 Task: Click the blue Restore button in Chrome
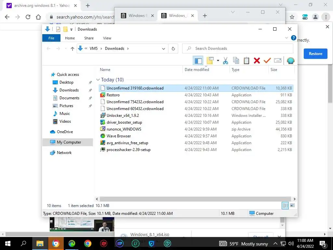coord(315,54)
